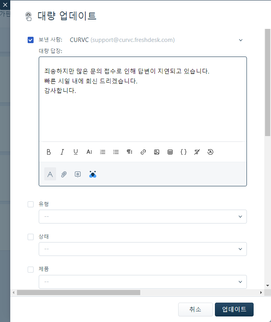Image resolution: width=271 pixels, height=322 pixels.
Task: Apply Bold formatting in reply editor
Action: (49, 152)
